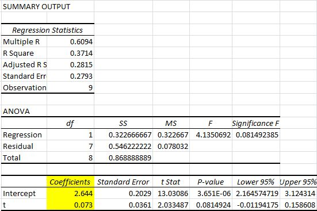Select the SS column header
Image resolution: width=317 pixels, height=211 pixels.
123,123
